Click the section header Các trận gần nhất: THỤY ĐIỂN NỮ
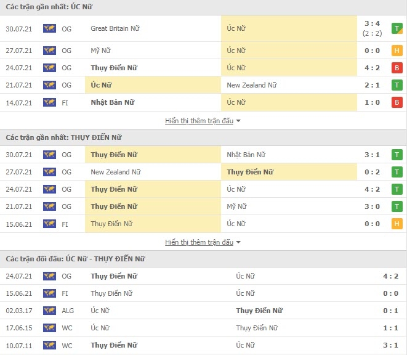407x355 pixels. pos(63,137)
